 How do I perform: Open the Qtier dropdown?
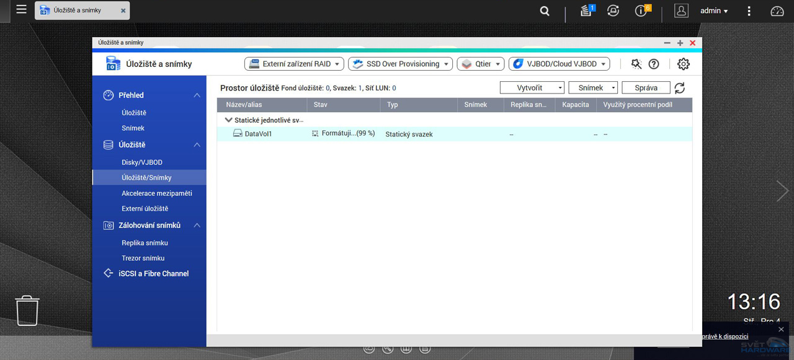(480, 63)
